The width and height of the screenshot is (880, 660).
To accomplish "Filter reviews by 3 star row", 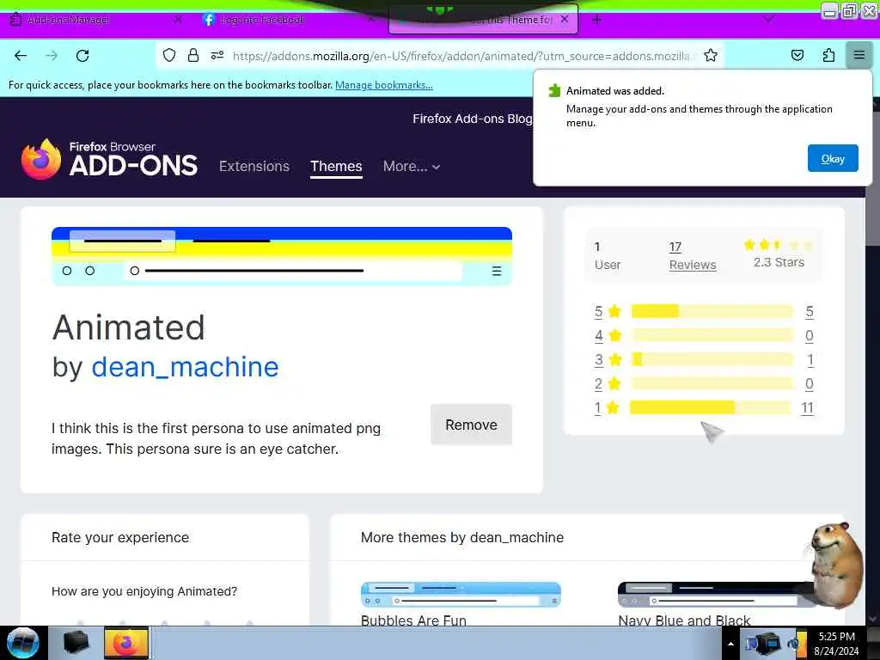I will tap(704, 360).
